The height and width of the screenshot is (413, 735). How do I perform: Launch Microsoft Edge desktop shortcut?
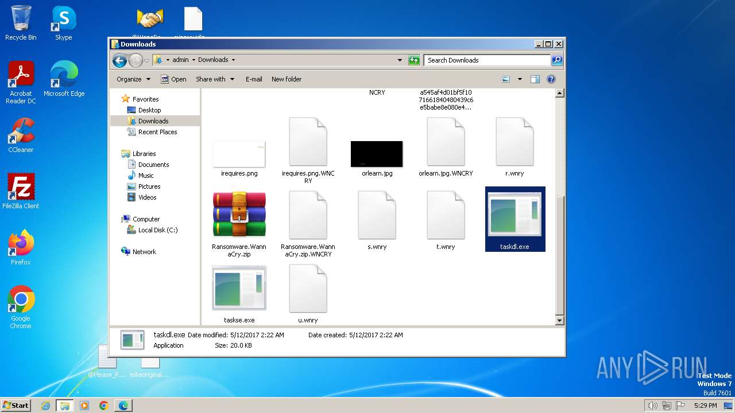click(64, 79)
